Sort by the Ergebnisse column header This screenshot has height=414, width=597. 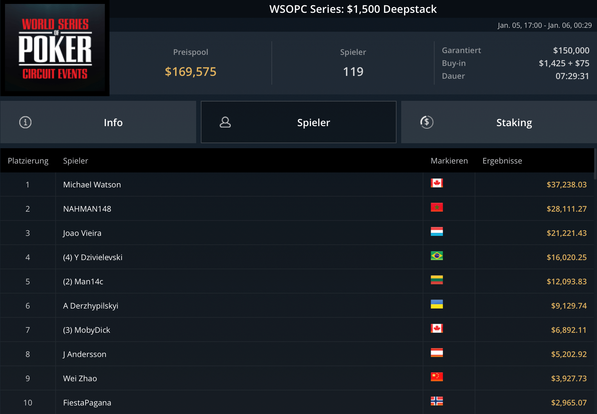coord(502,161)
